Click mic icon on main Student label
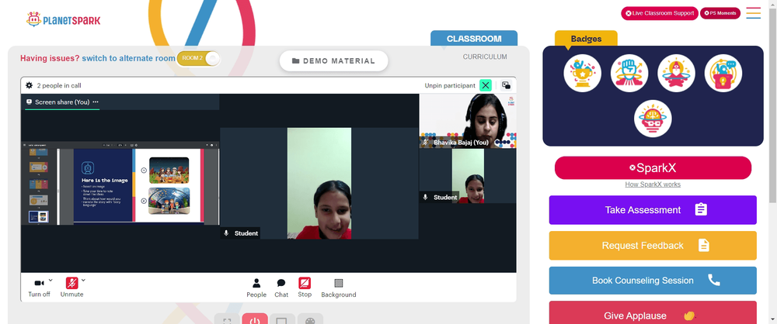777x324 pixels. pos(226,233)
